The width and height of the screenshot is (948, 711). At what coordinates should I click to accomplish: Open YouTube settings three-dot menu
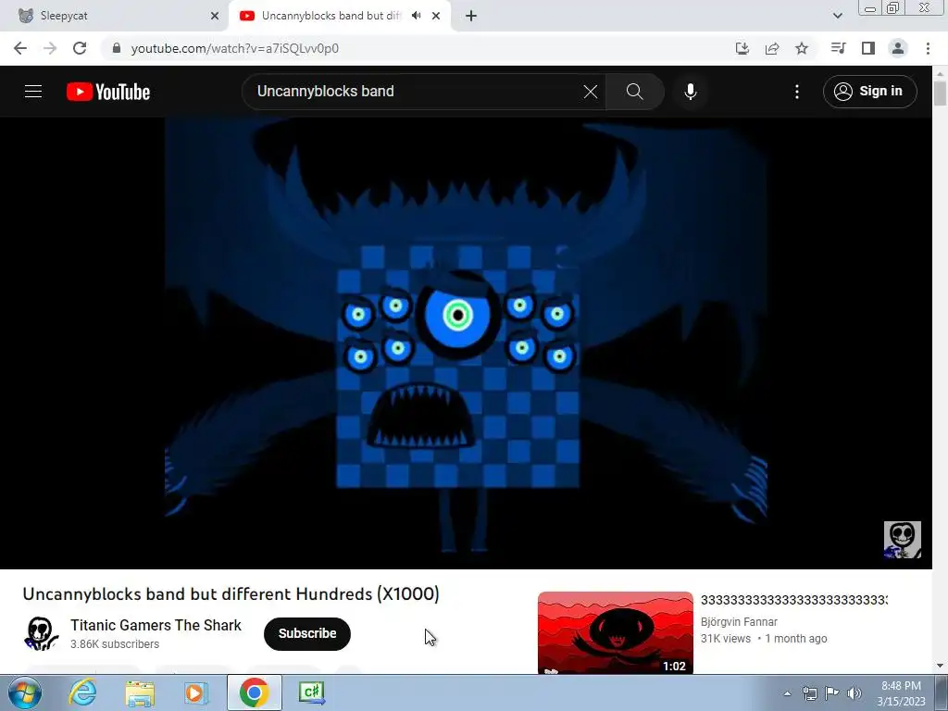797,92
